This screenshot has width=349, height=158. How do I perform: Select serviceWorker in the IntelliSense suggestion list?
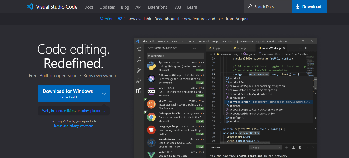[x=239, y=102]
